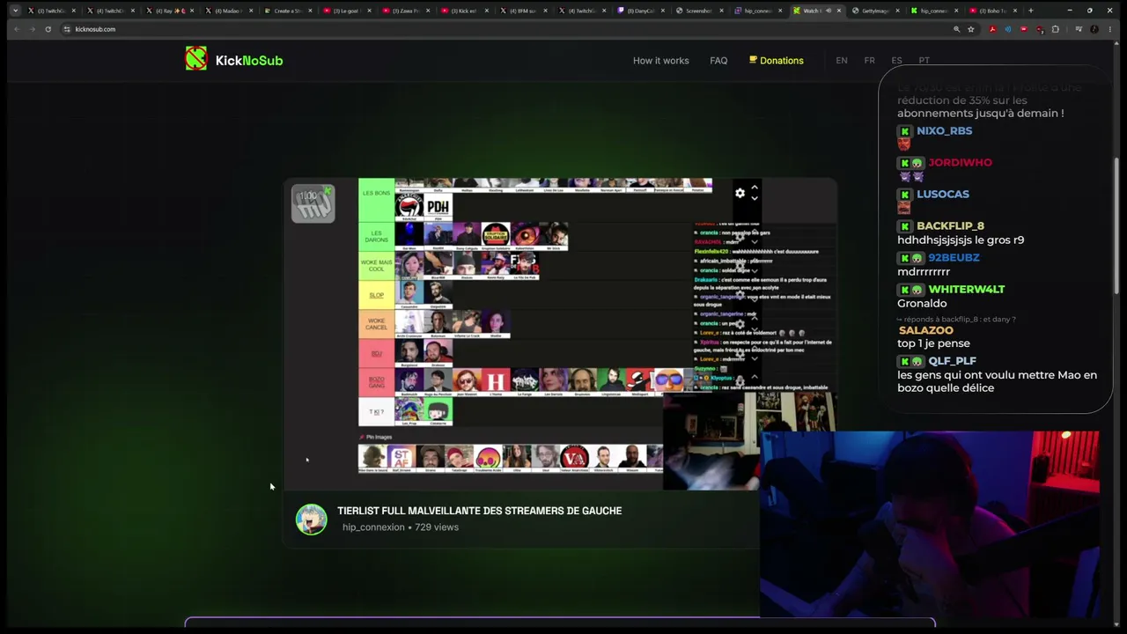The image size is (1127, 634).
Task: Click the browser forward arrow
Action: tap(32, 29)
